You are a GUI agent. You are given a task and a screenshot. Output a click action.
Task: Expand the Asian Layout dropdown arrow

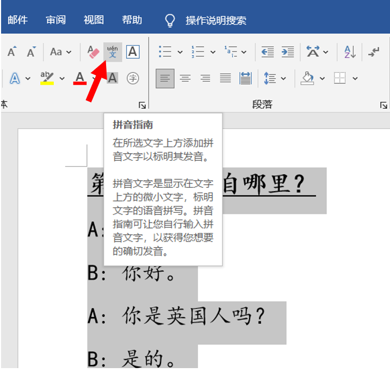(x=326, y=52)
